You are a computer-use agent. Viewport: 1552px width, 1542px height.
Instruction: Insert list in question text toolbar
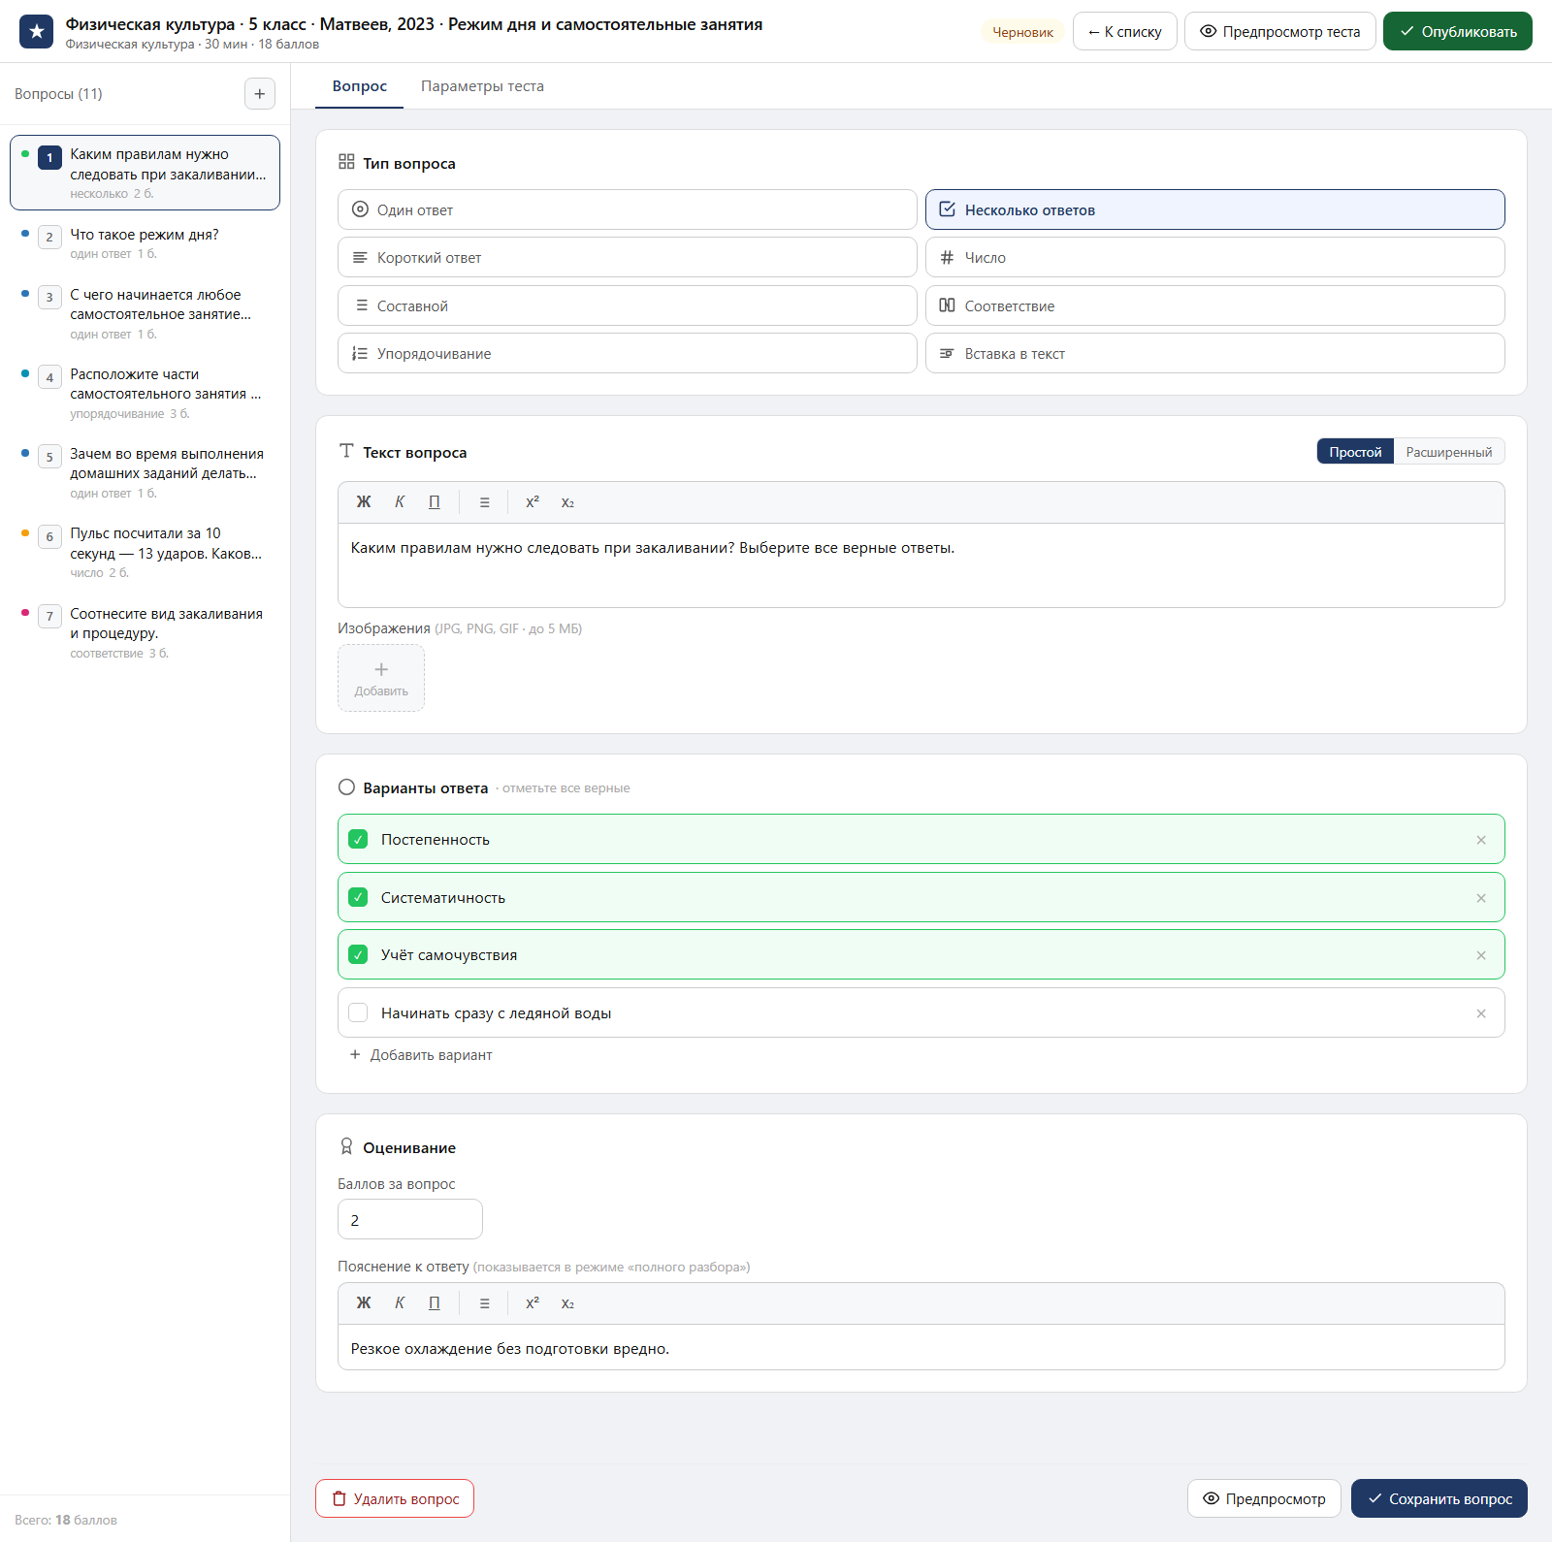[x=484, y=502]
